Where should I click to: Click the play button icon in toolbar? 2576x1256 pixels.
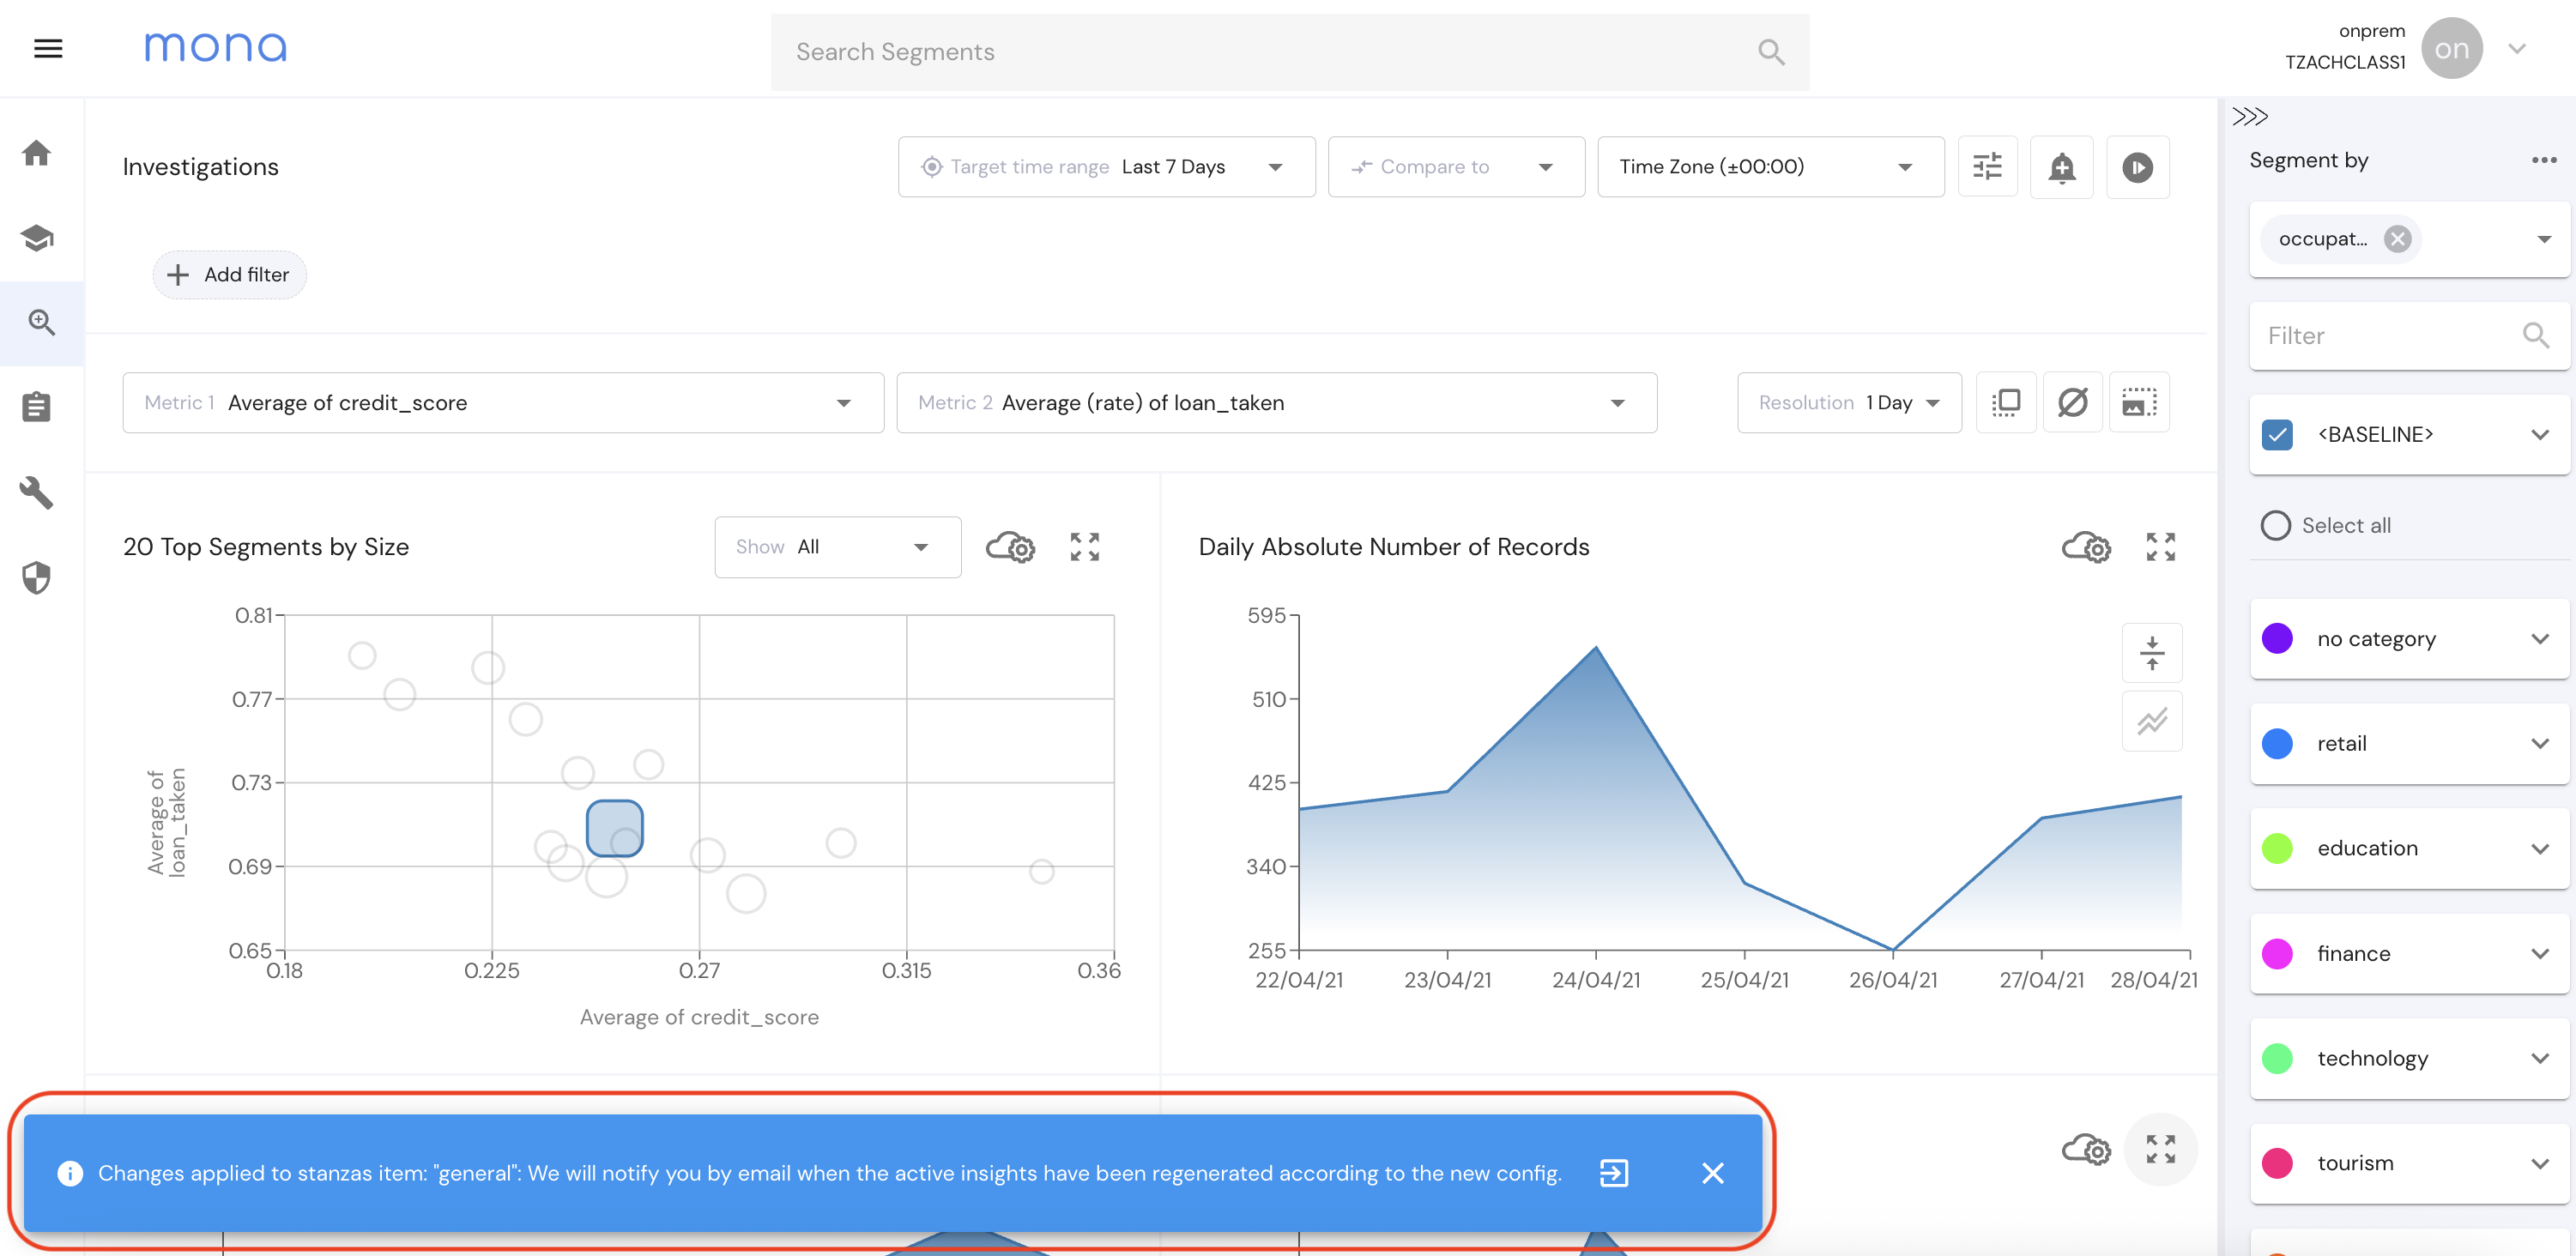(2137, 167)
